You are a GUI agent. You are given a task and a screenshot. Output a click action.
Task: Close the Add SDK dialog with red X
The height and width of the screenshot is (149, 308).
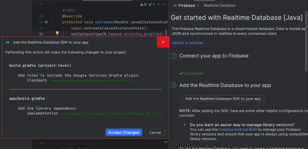coord(163,42)
